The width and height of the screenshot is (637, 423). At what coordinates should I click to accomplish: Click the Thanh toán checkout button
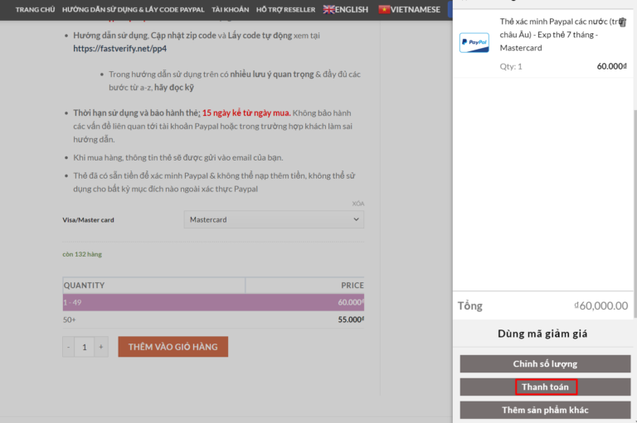545,387
